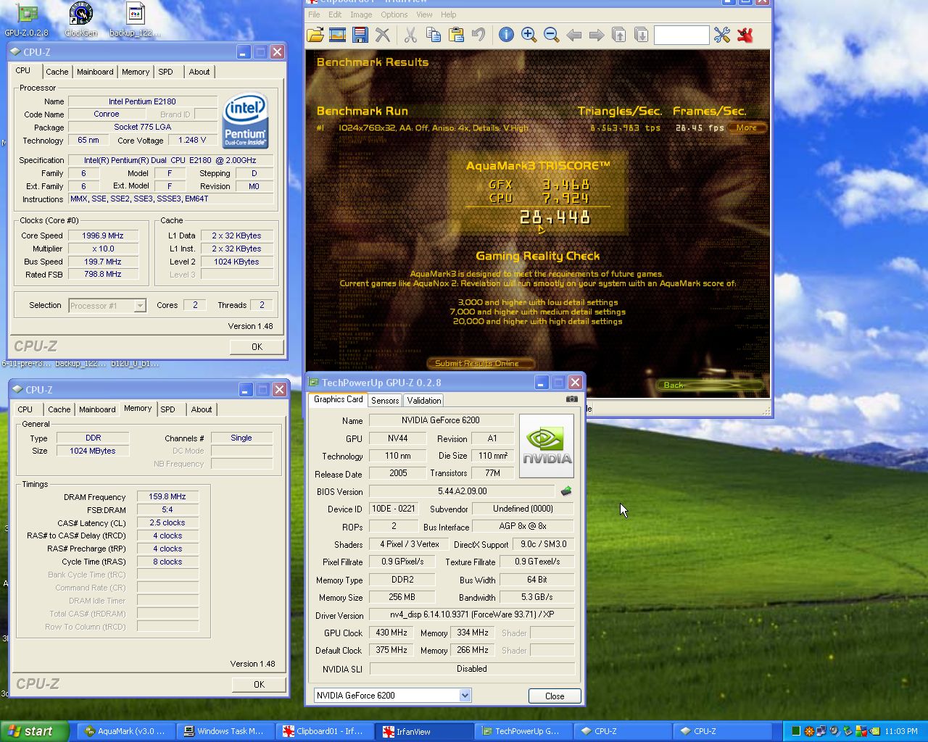The image size is (928, 742).
Task: Click the Open file icon in IrfanView toolbar
Action: [x=315, y=35]
